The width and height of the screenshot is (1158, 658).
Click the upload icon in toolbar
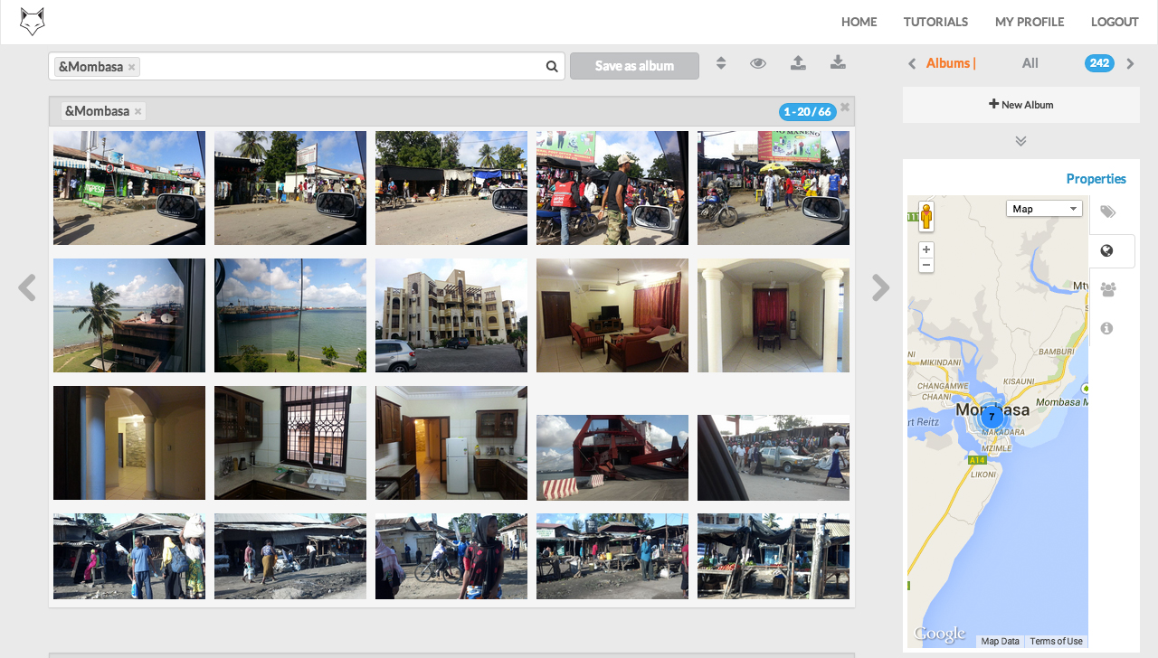point(798,62)
